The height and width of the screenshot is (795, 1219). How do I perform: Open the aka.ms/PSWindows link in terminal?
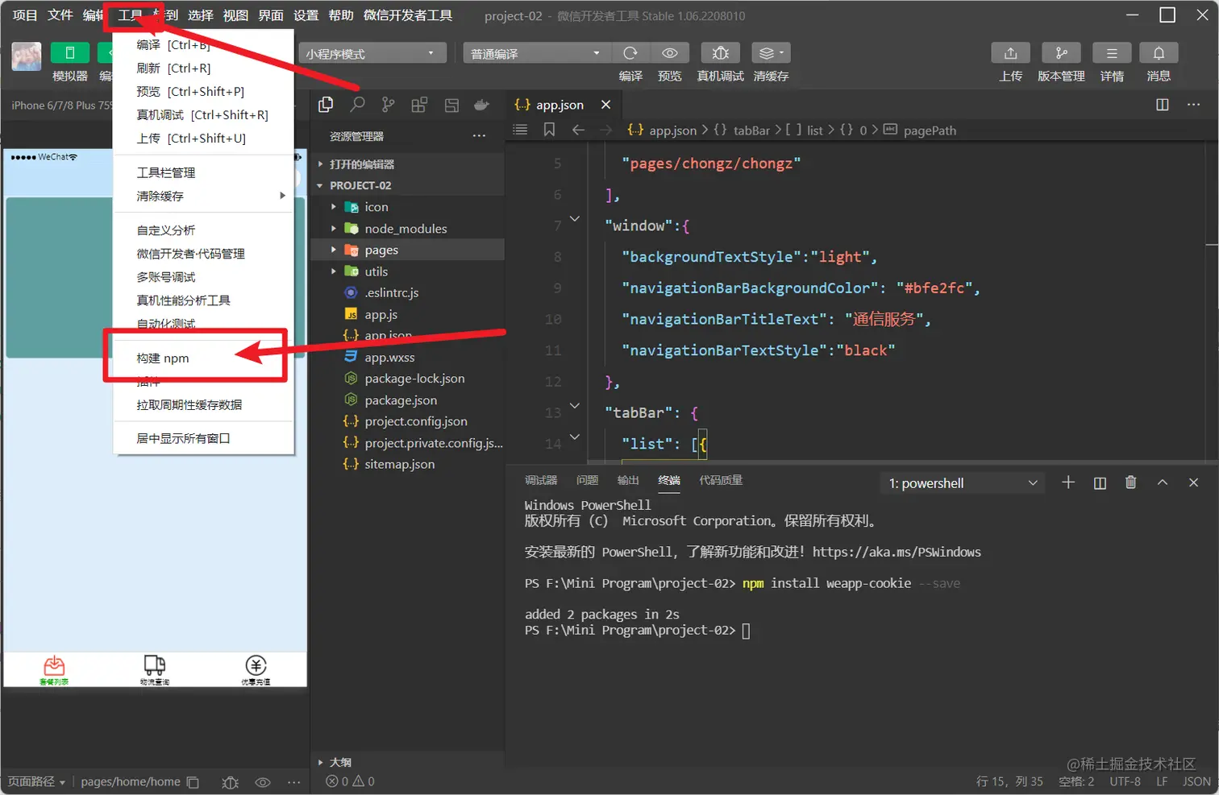897,553
